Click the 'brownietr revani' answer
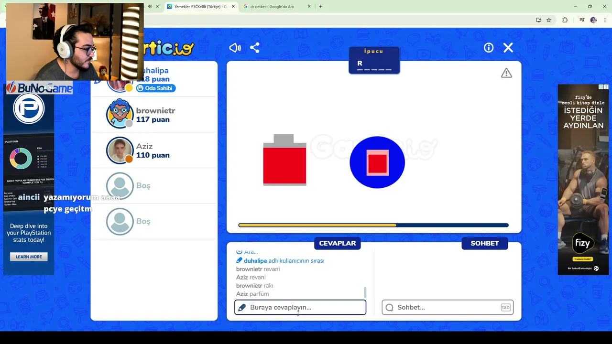The height and width of the screenshot is (344, 612). 258,269
